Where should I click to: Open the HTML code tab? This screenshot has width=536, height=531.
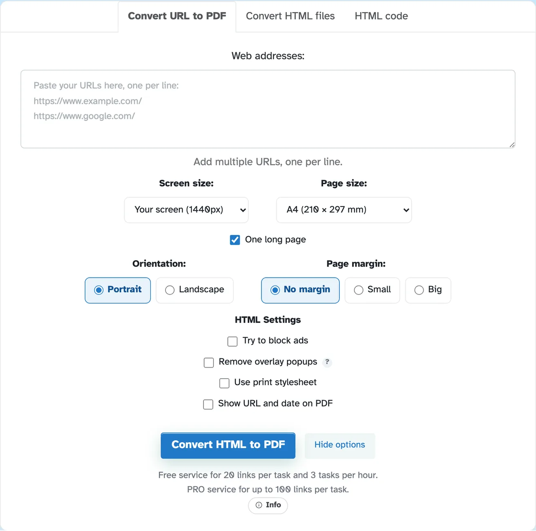381,16
